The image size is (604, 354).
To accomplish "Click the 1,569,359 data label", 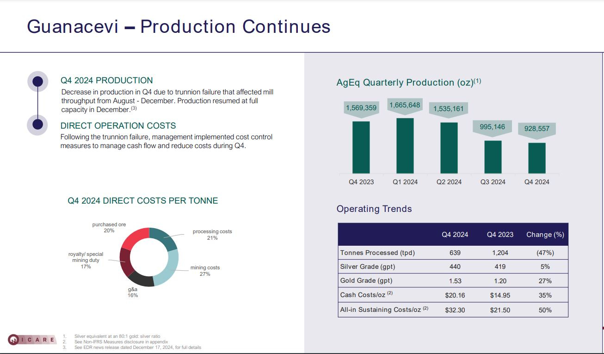I will click(361, 108).
